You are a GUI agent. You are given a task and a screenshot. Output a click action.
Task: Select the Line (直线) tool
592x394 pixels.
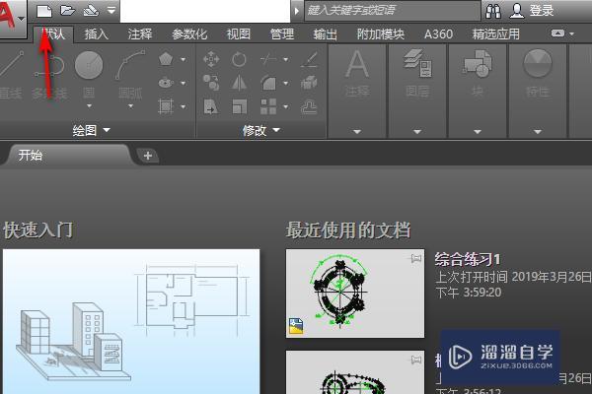coord(11,76)
